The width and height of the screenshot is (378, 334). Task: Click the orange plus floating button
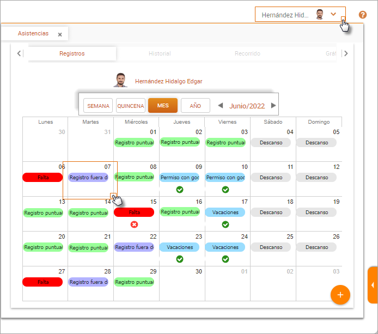pyautogui.click(x=340, y=294)
